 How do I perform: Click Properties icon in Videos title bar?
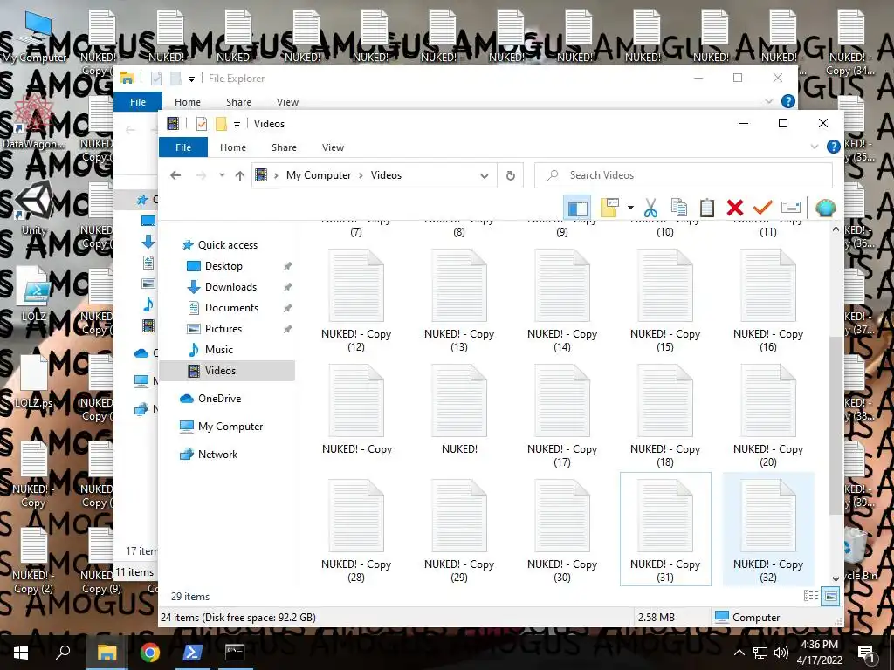[x=202, y=124]
